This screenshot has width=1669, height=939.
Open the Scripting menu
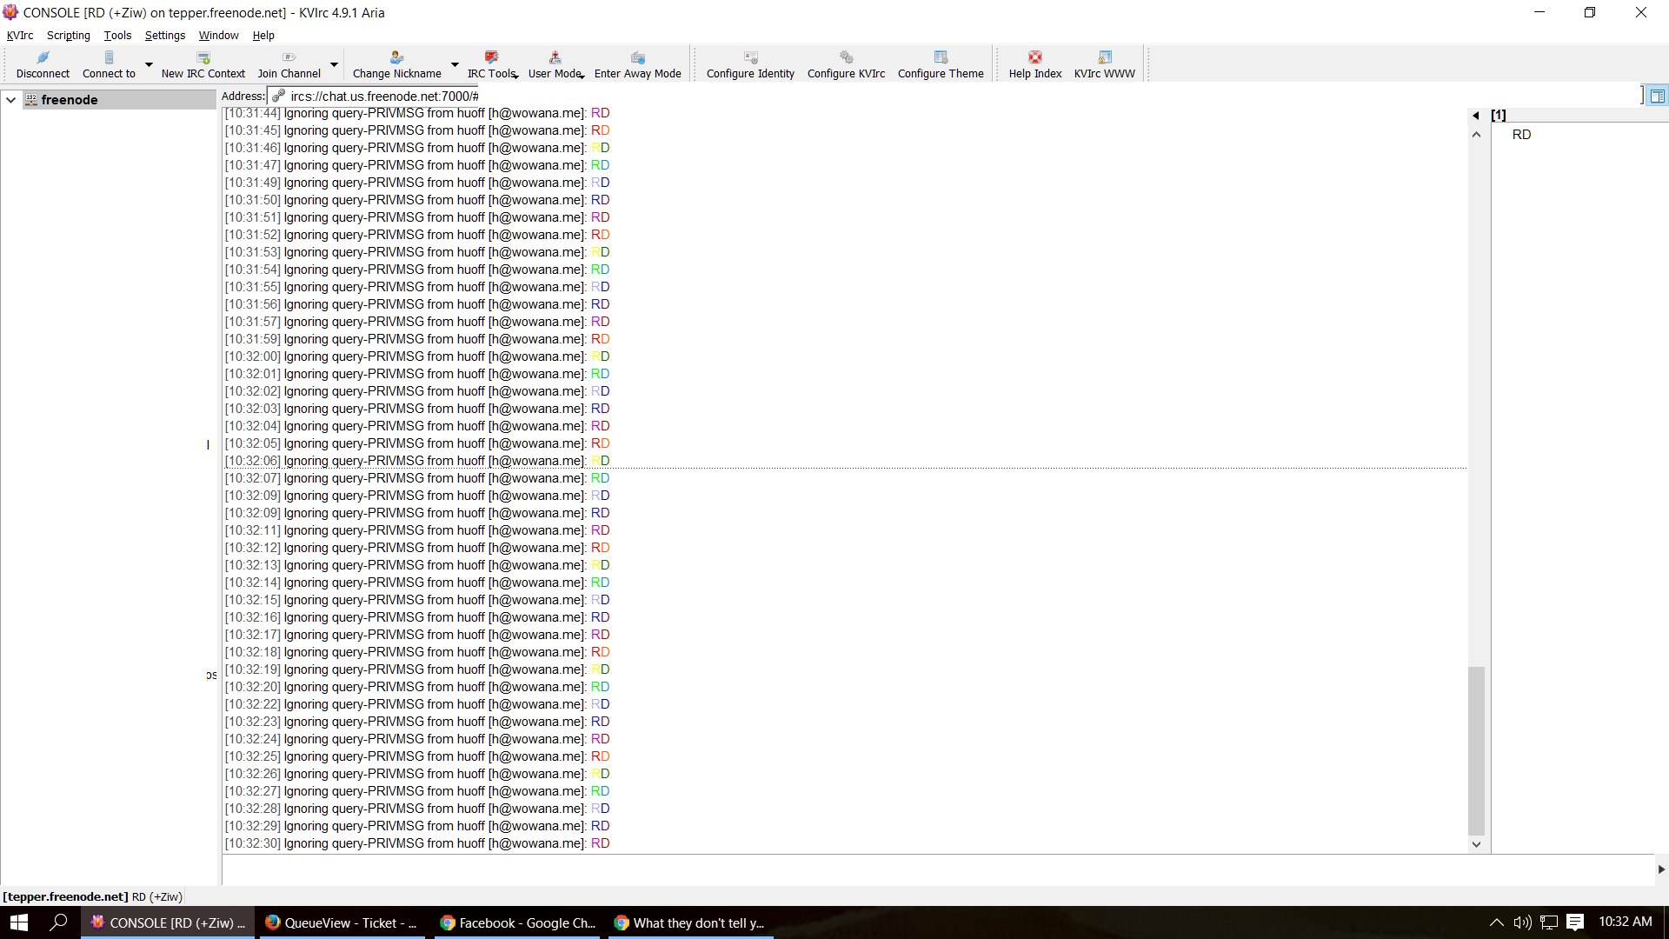pos(69,36)
